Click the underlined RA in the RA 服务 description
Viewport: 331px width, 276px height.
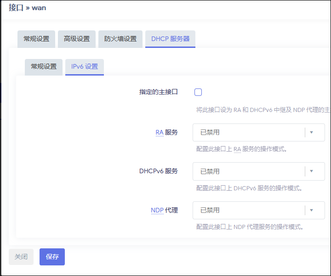click(x=237, y=149)
